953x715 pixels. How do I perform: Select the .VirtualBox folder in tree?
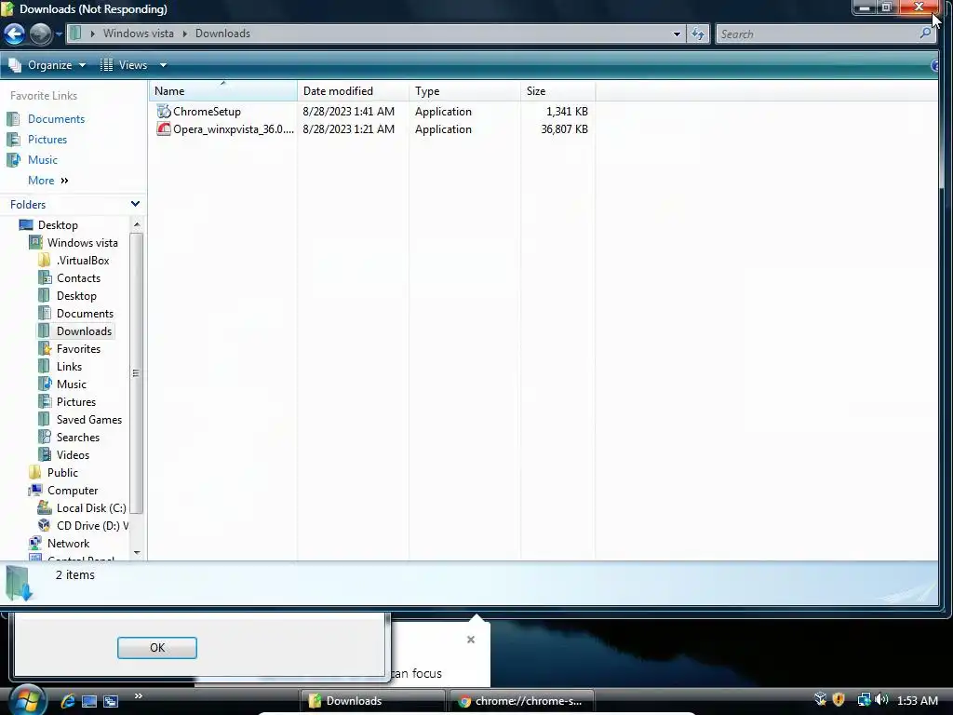(x=83, y=261)
